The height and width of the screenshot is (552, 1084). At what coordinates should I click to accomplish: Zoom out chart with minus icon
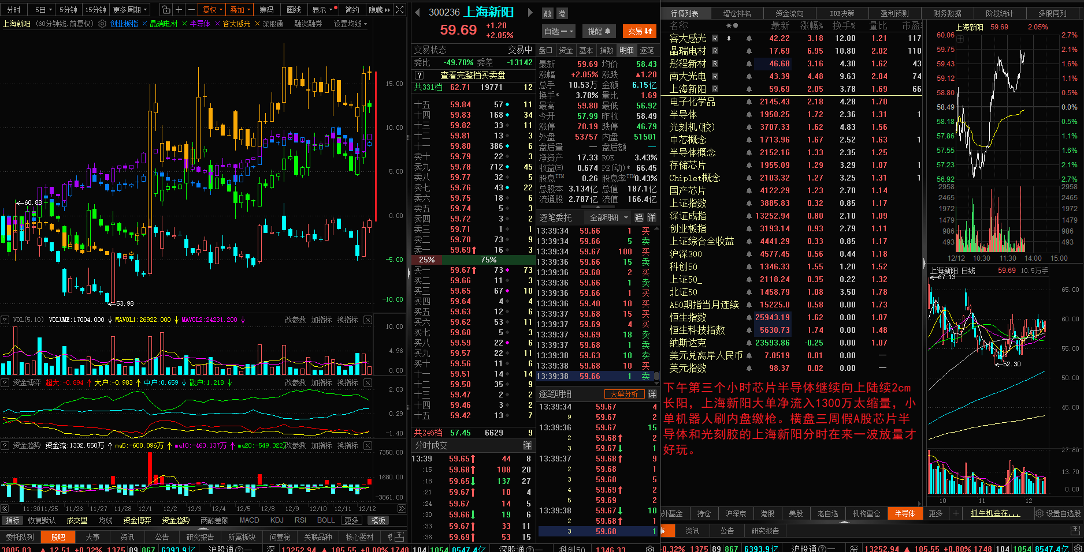191,10
